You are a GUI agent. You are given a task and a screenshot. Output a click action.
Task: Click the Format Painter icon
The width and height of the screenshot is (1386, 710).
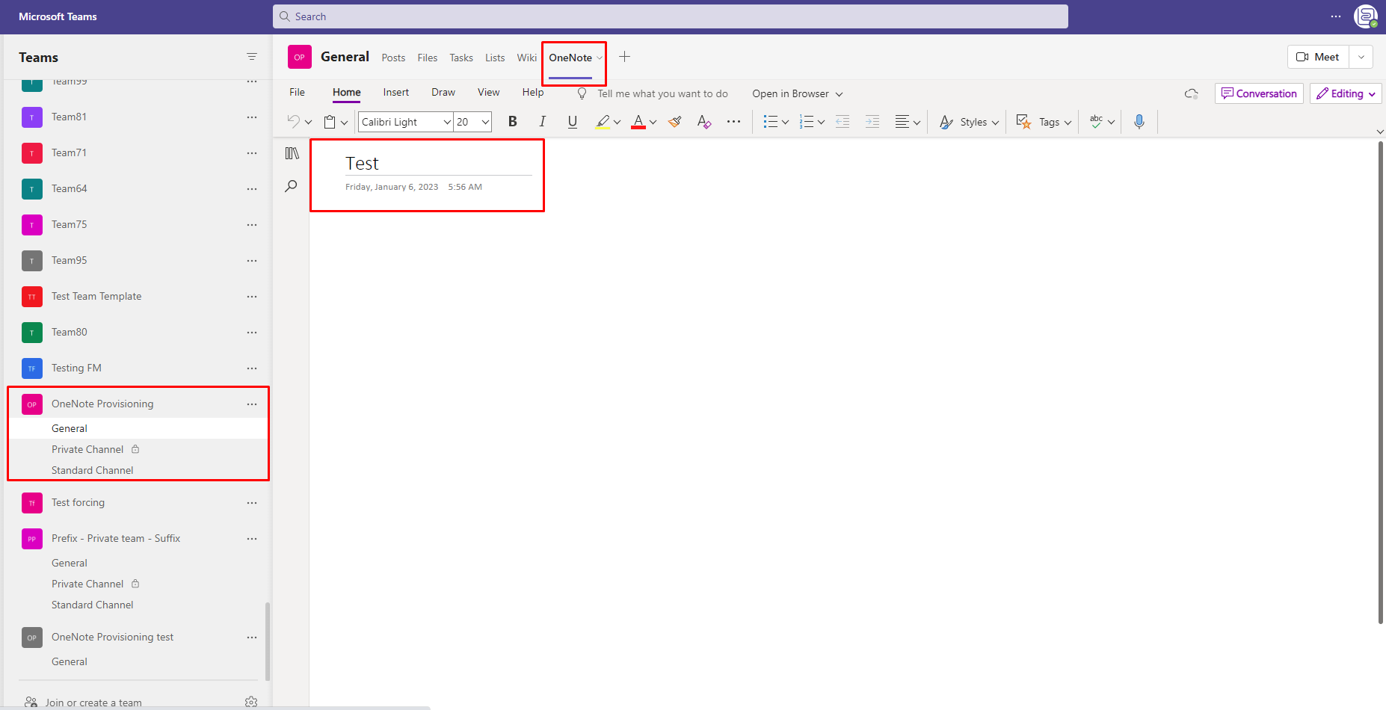tap(674, 122)
